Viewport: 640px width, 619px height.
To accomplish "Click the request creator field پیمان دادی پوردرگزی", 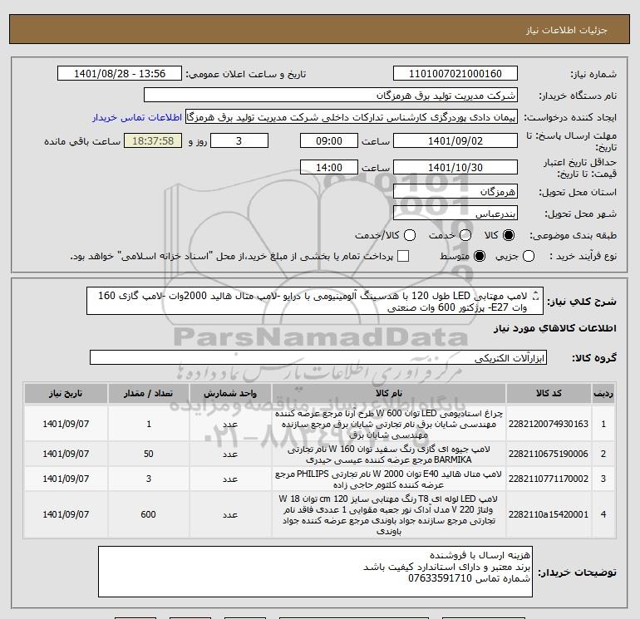I will (352, 117).
